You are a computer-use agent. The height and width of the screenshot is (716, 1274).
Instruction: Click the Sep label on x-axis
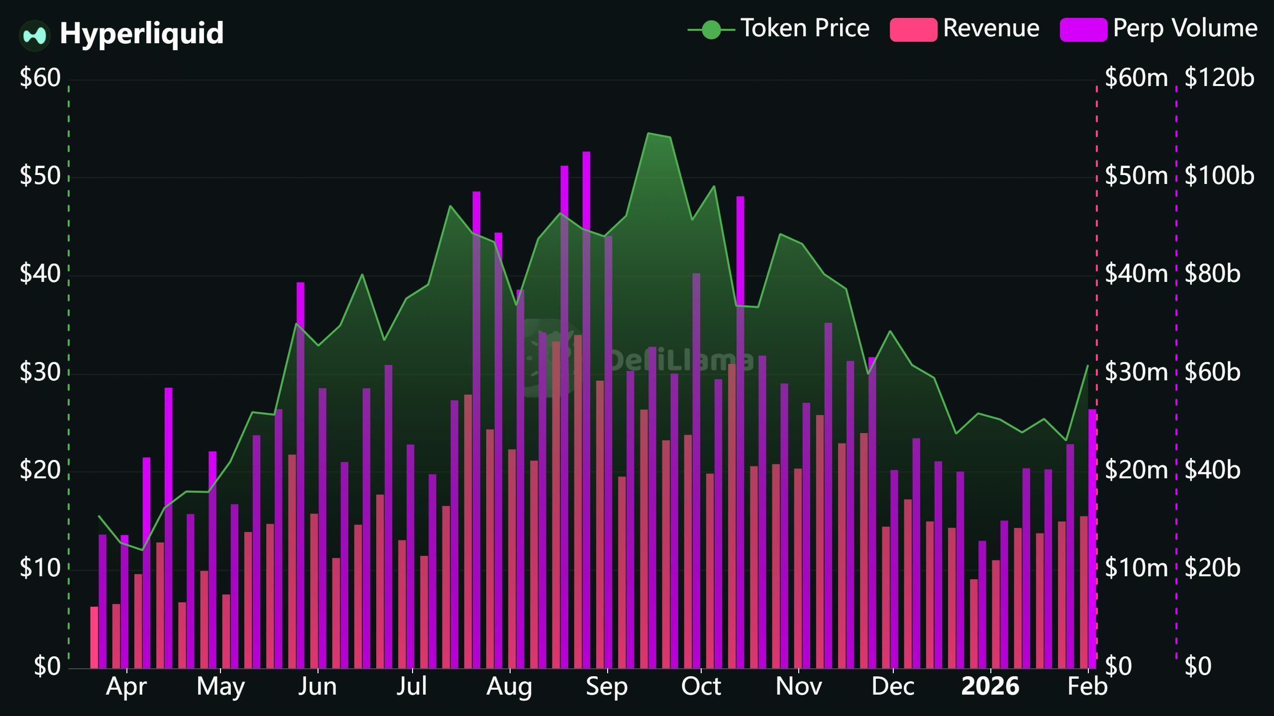click(x=607, y=687)
